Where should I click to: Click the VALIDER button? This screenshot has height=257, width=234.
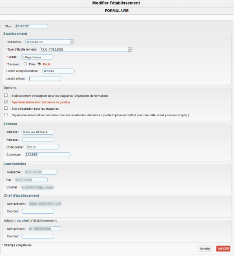[x=223, y=249]
